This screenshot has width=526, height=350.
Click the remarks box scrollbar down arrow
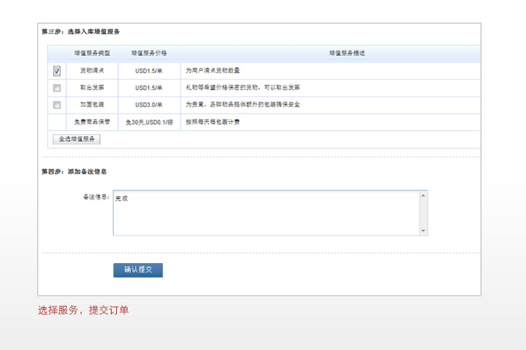pyautogui.click(x=424, y=230)
